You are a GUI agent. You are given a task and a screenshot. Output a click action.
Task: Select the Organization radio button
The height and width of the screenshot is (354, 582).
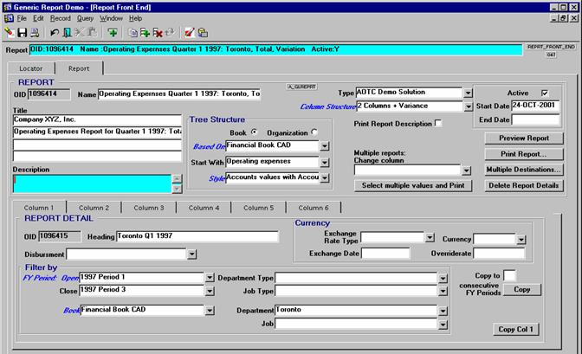314,132
